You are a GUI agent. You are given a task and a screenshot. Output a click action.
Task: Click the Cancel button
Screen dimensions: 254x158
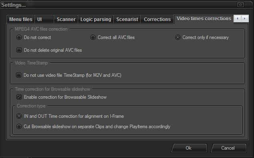point(228,148)
